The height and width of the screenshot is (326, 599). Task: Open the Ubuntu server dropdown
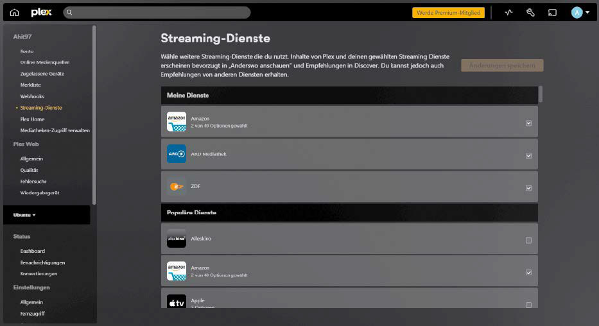pos(24,215)
